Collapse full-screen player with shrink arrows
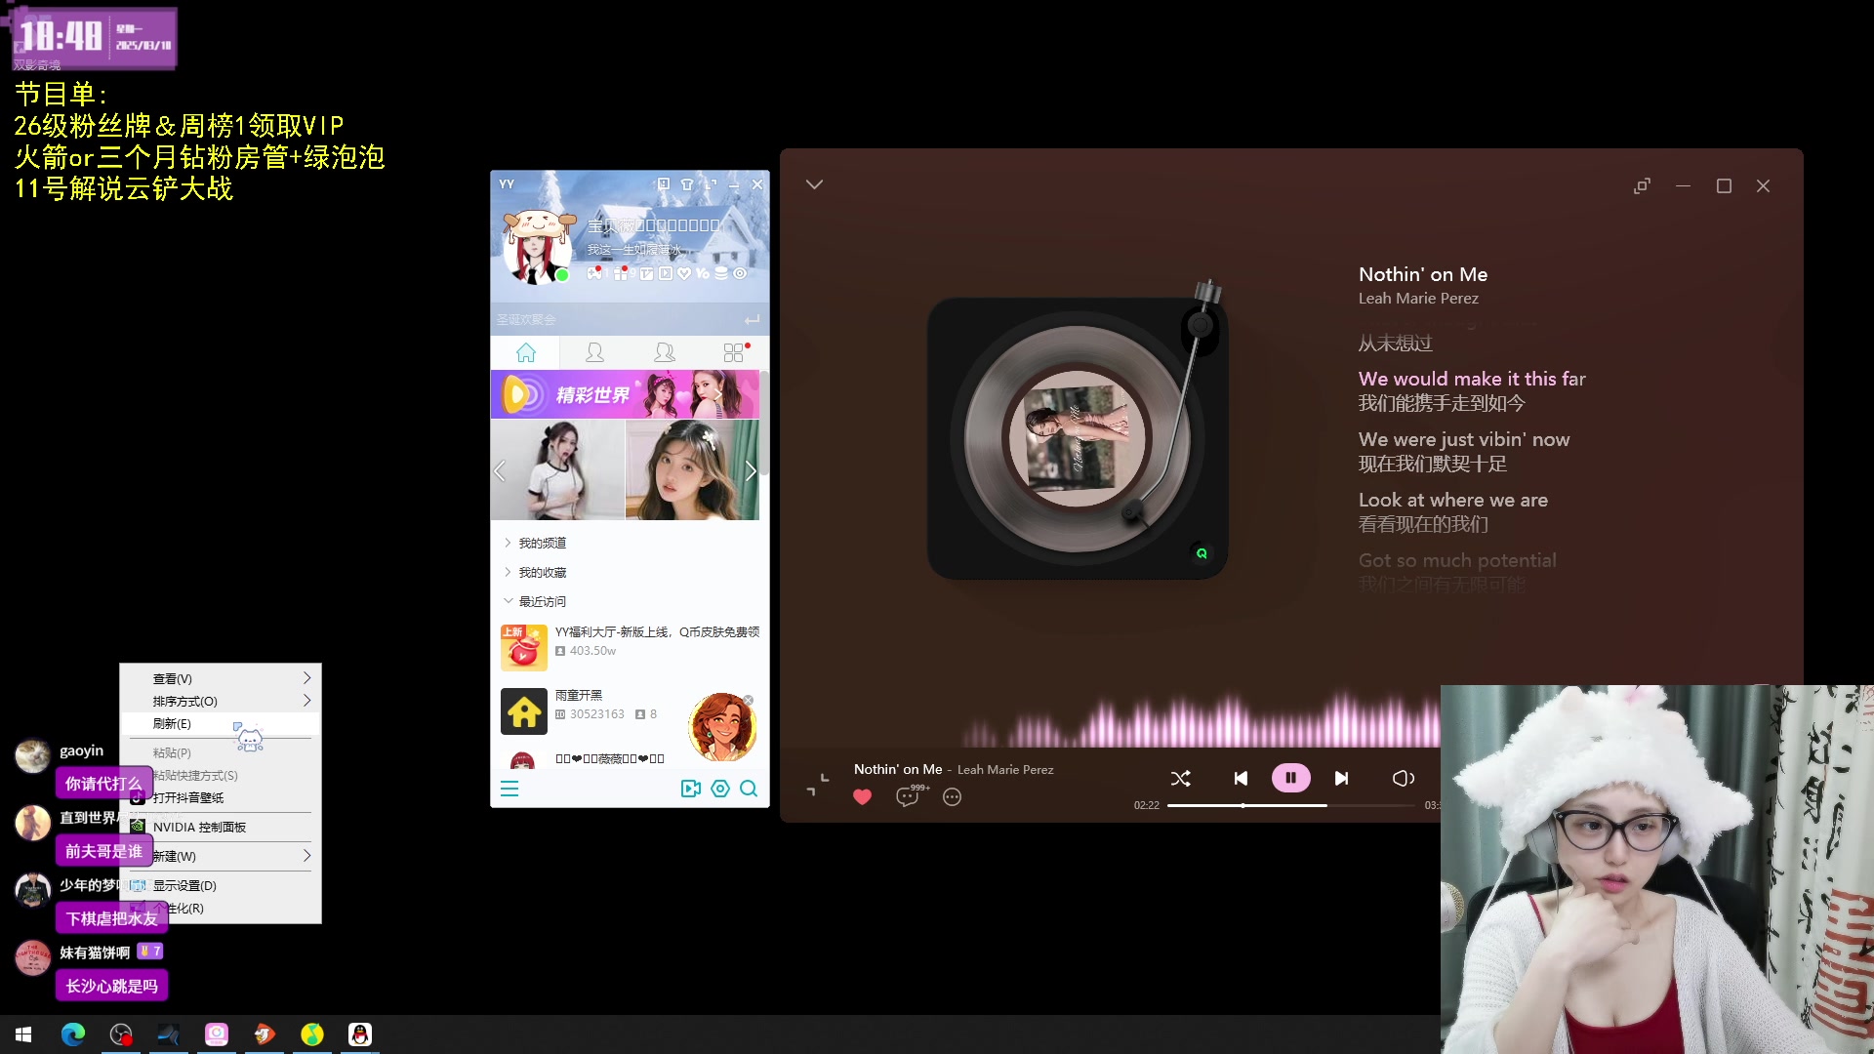This screenshot has height=1054, width=1874. tap(818, 785)
